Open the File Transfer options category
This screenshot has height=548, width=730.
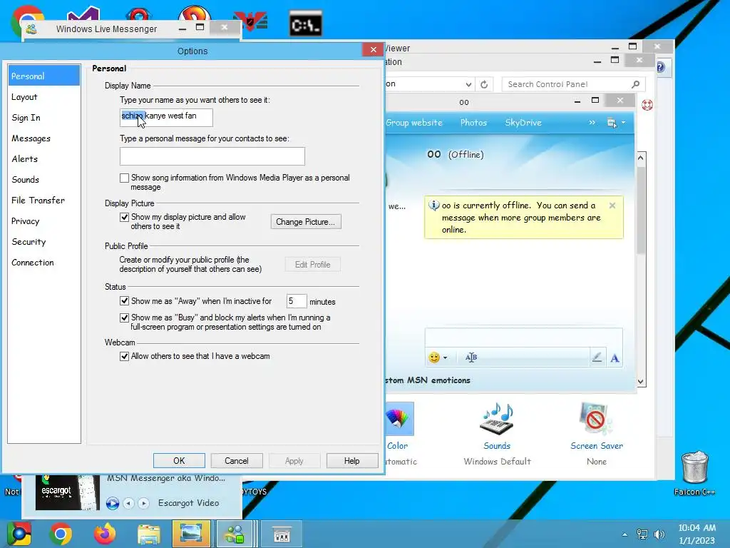point(38,201)
